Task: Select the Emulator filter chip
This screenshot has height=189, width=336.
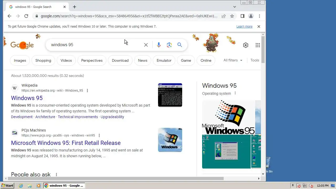Action: pyautogui.click(x=164, y=60)
